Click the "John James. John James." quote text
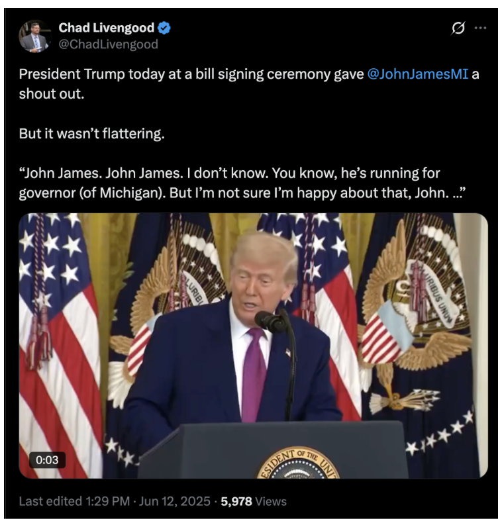Viewport: 502px width, 527px height. tap(101, 173)
